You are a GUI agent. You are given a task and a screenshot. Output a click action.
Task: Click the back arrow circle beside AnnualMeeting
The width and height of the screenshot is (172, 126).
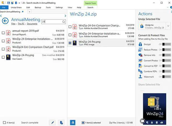tap(5, 21)
